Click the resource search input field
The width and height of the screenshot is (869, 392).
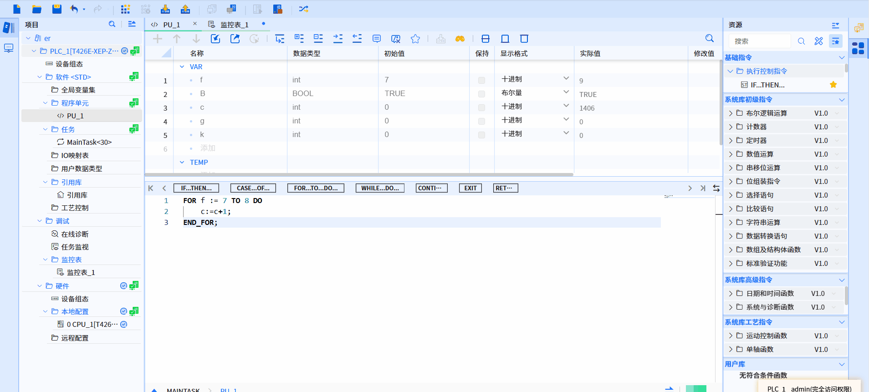click(759, 41)
